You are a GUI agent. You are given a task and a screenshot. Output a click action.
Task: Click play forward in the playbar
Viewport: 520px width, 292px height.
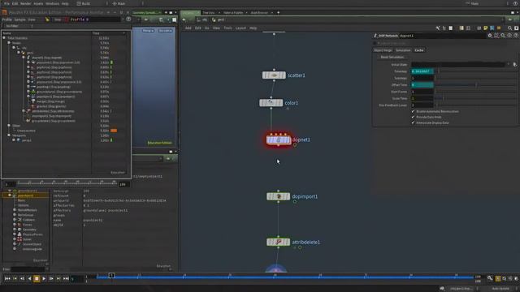tap(44, 279)
